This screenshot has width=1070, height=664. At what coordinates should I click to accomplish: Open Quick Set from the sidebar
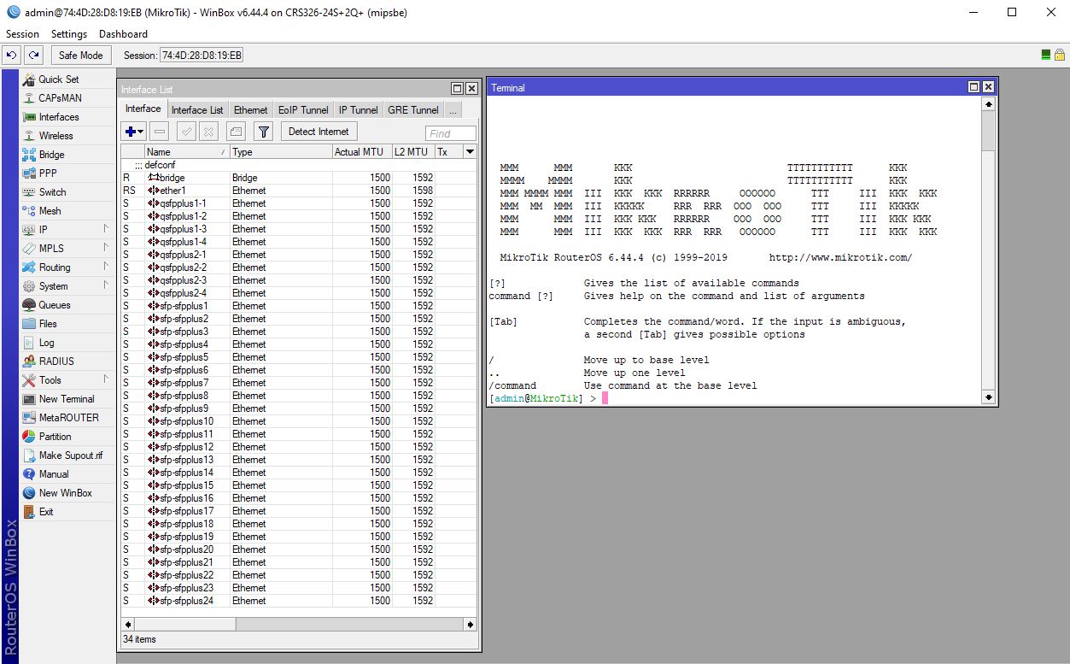(x=58, y=79)
